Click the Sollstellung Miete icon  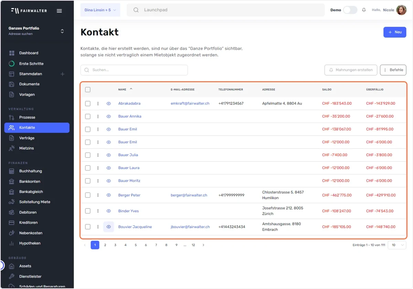tap(12, 202)
